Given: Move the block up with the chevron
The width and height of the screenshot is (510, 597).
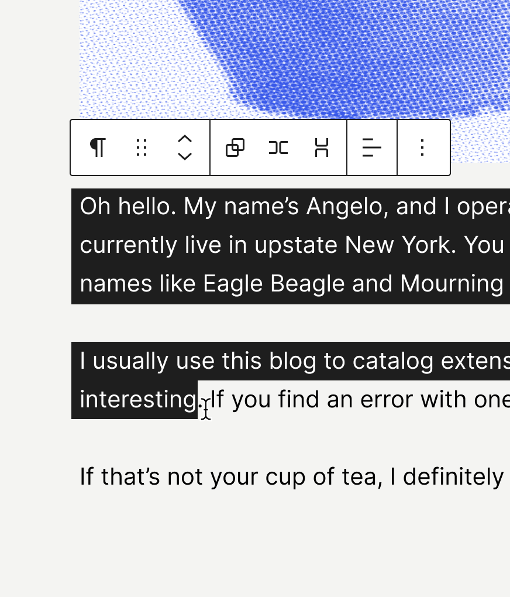Looking at the screenshot, I should (x=185, y=139).
